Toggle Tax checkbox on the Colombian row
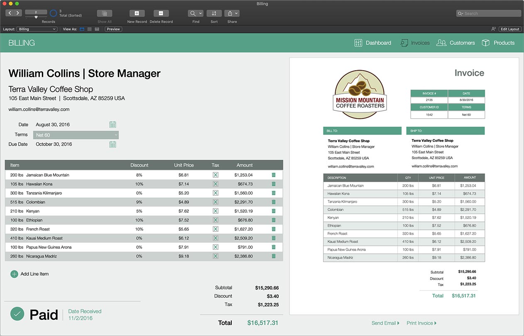 (x=215, y=202)
